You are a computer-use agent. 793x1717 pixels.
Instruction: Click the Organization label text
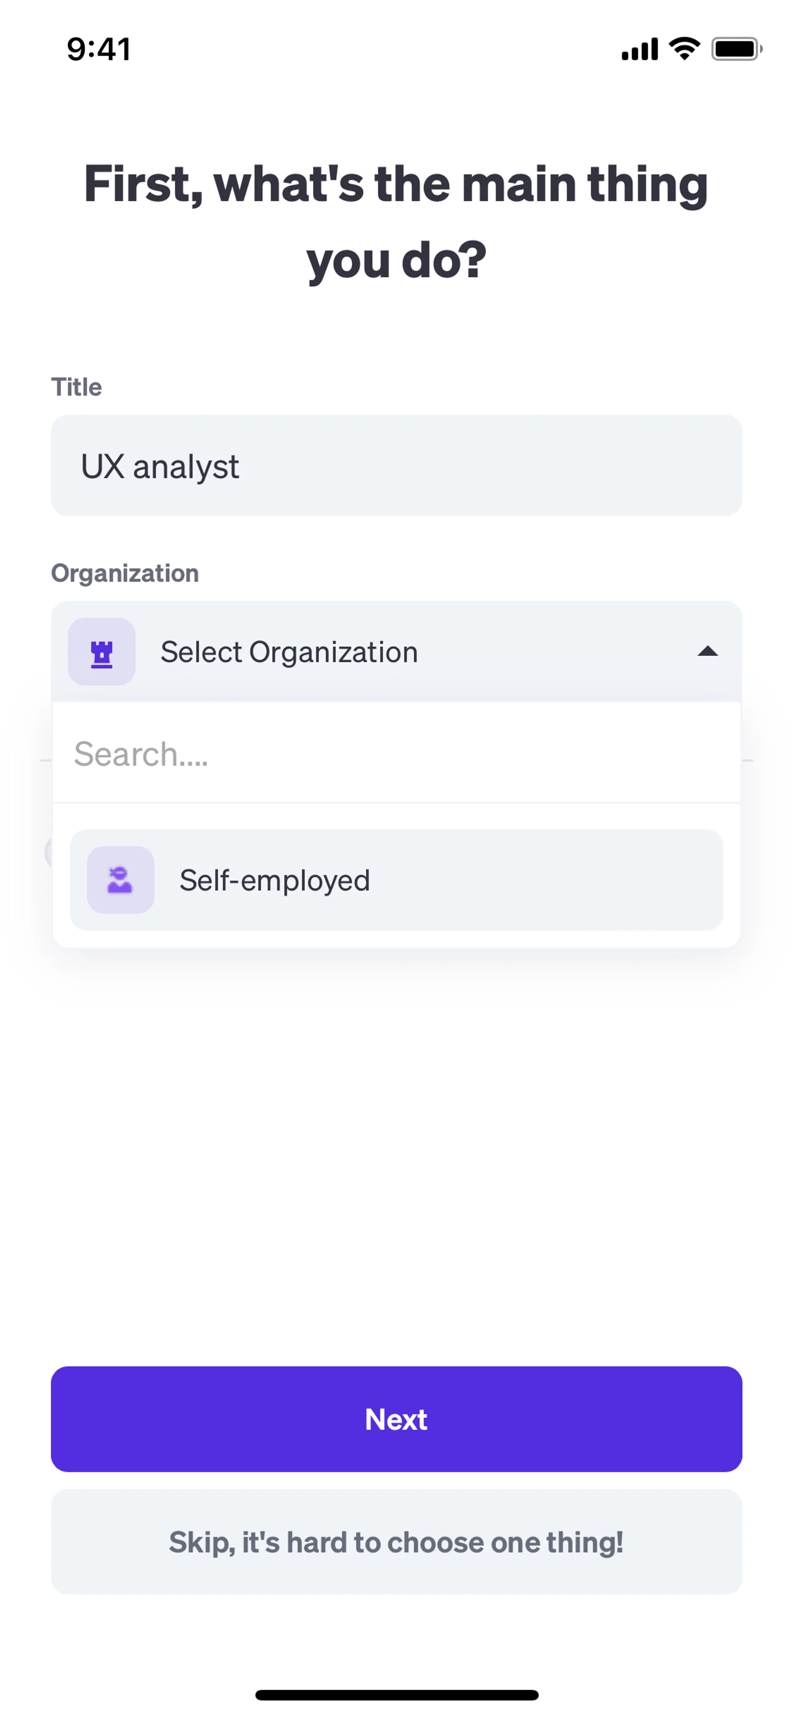pyautogui.click(x=125, y=573)
